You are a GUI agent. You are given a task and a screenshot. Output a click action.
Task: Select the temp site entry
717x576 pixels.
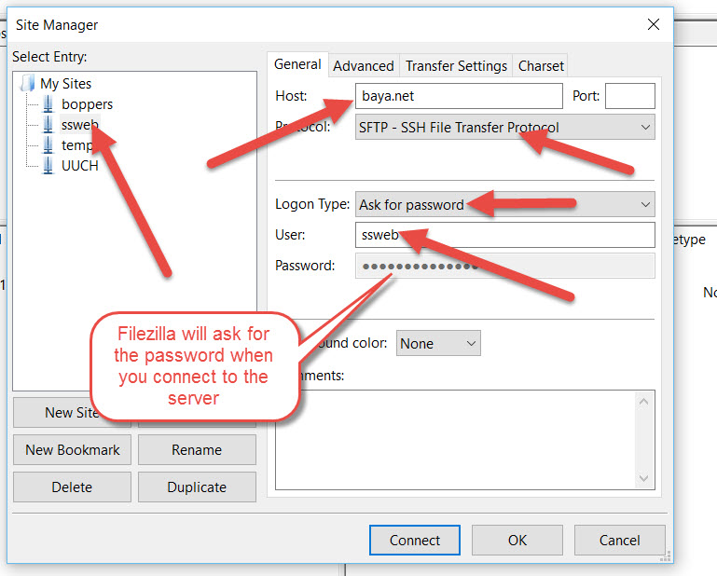(x=75, y=145)
